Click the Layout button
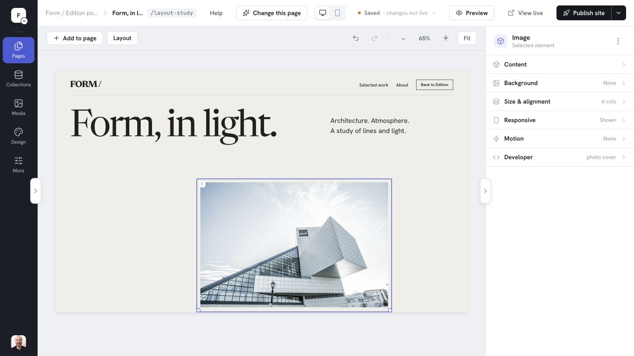The height and width of the screenshot is (356, 634). 122,38
